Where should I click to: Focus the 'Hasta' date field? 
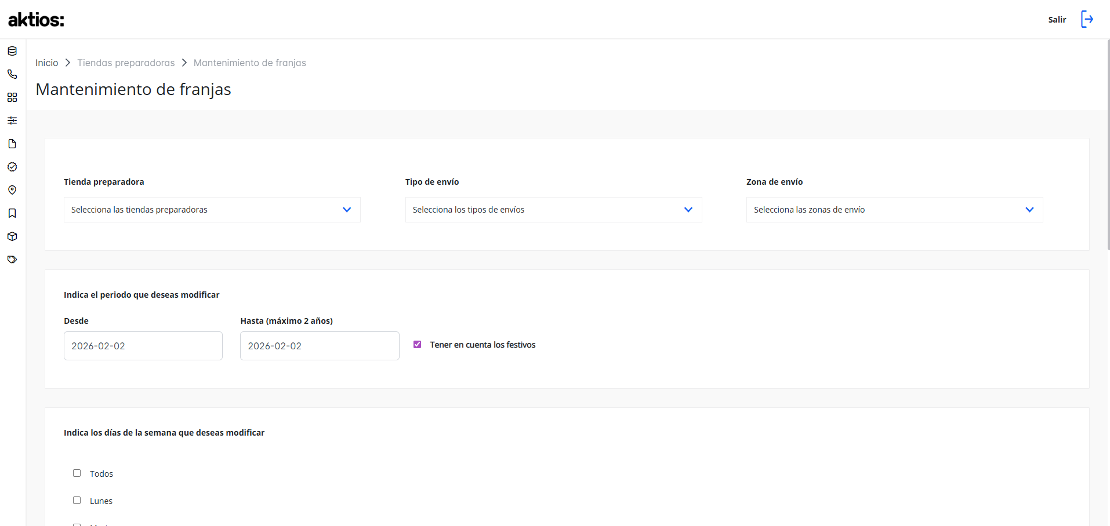(320, 346)
